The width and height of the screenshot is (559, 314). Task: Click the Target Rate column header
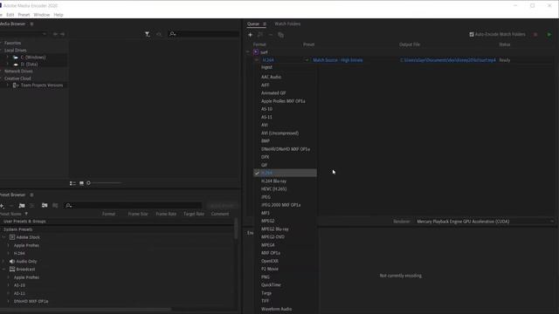click(x=194, y=214)
